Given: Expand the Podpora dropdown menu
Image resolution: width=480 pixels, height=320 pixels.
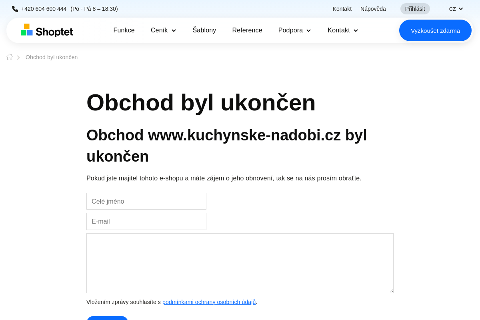Looking at the screenshot, I should [x=294, y=30].
